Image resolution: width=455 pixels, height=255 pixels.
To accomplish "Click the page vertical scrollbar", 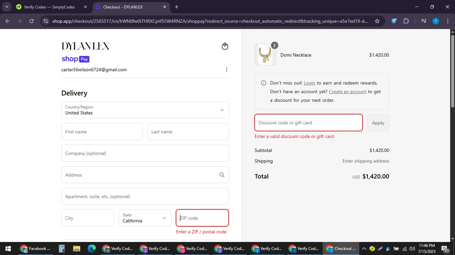I will [x=453, y=71].
